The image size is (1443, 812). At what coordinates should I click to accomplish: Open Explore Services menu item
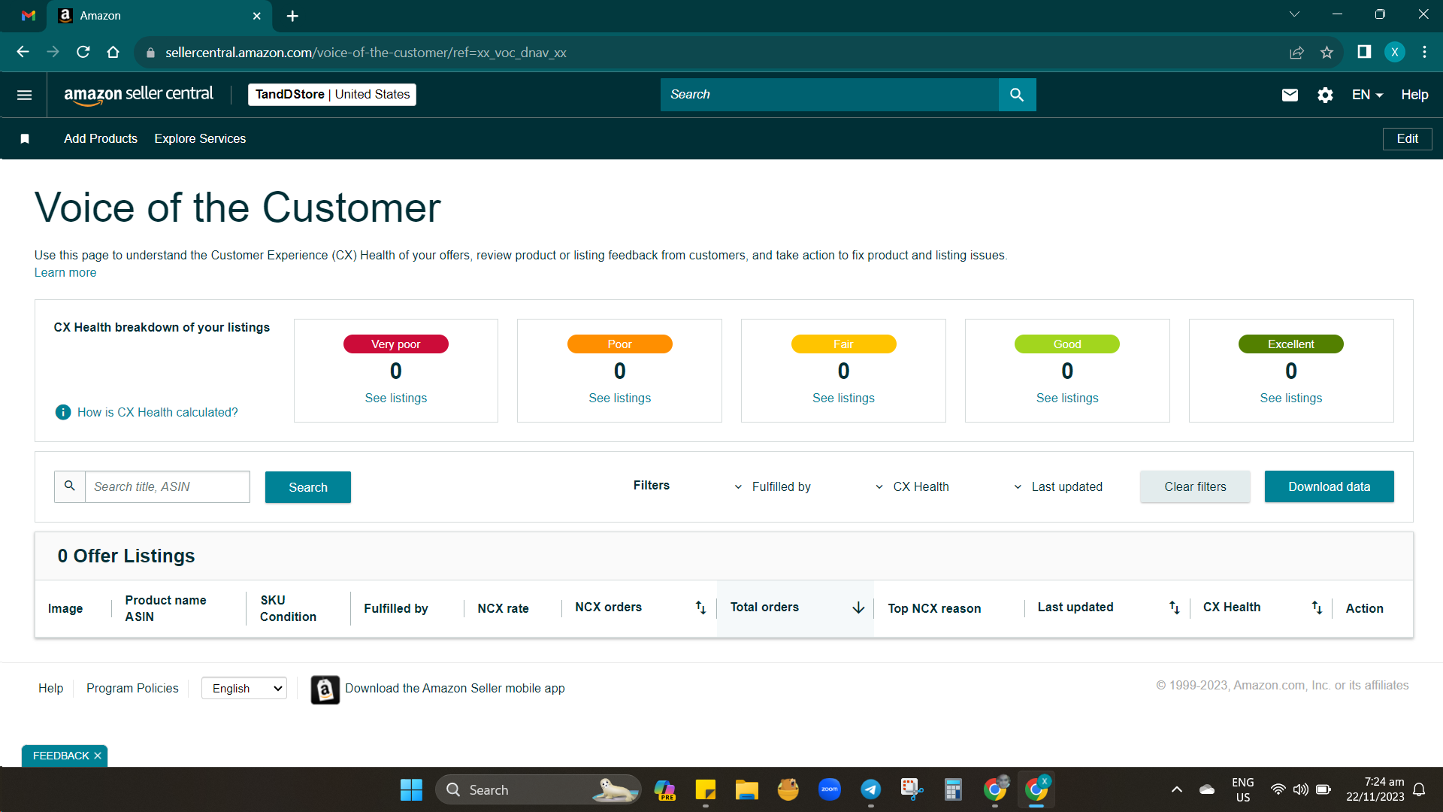(x=200, y=138)
